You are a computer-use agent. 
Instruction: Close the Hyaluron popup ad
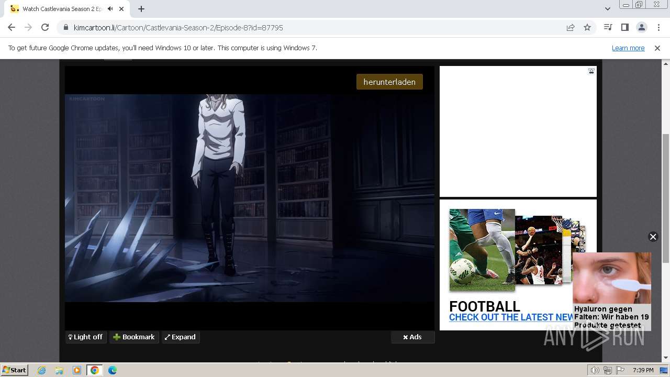tap(653, 237)
